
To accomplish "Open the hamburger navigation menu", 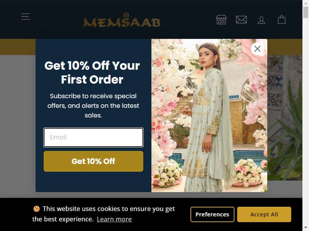I will tap(25, 17).
